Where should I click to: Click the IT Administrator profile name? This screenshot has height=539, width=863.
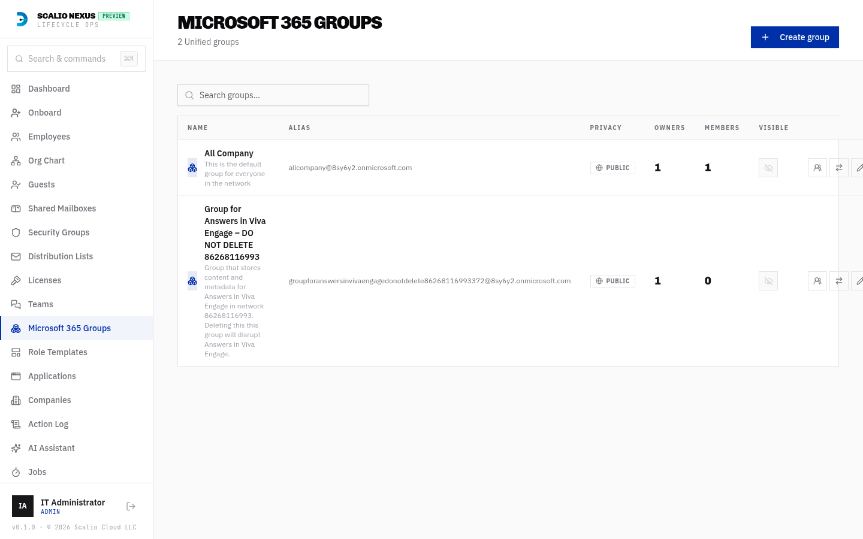[73, 502]
